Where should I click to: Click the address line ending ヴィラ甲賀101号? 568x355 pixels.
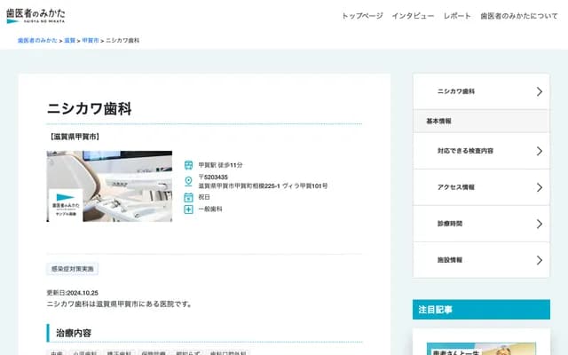[x=263, y=185]
